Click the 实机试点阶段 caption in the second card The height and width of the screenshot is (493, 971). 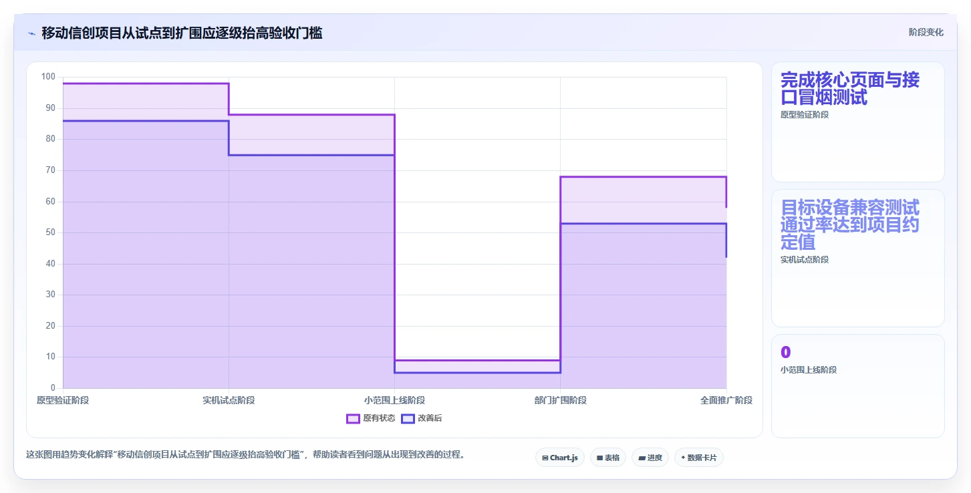(x=805, y=260)
